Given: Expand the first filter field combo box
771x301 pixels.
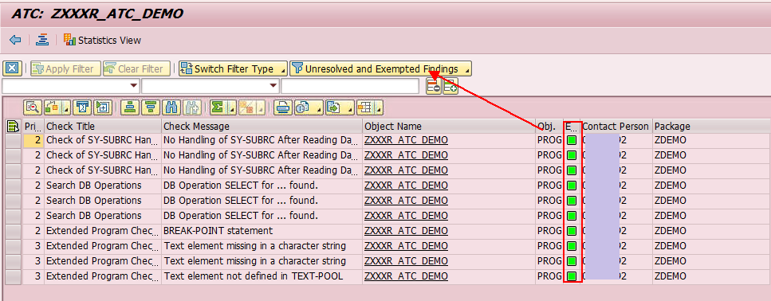Looking at the screenshot, I should pos(134,86).
